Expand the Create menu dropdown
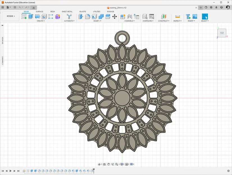Viewport: 232px width, 175px height. pyautogui.click(x=41, y=21)
